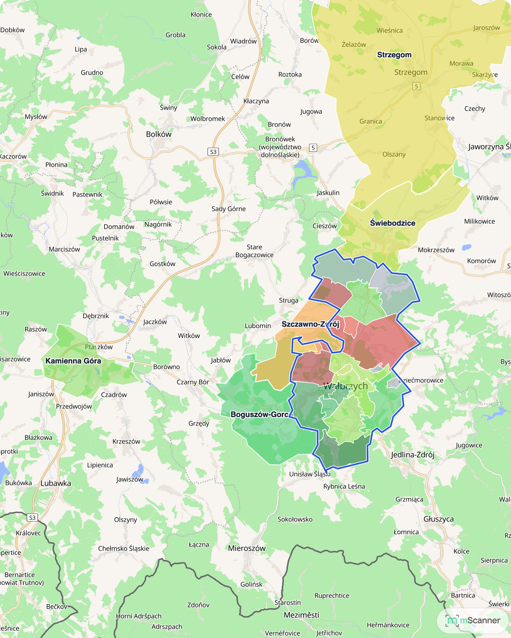Click the Krzeszów village label
This screenshot has height=638, width=511.
126,441
